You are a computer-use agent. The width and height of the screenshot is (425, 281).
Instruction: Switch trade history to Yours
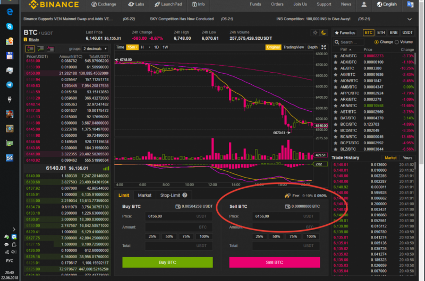[x=407, y=157]
